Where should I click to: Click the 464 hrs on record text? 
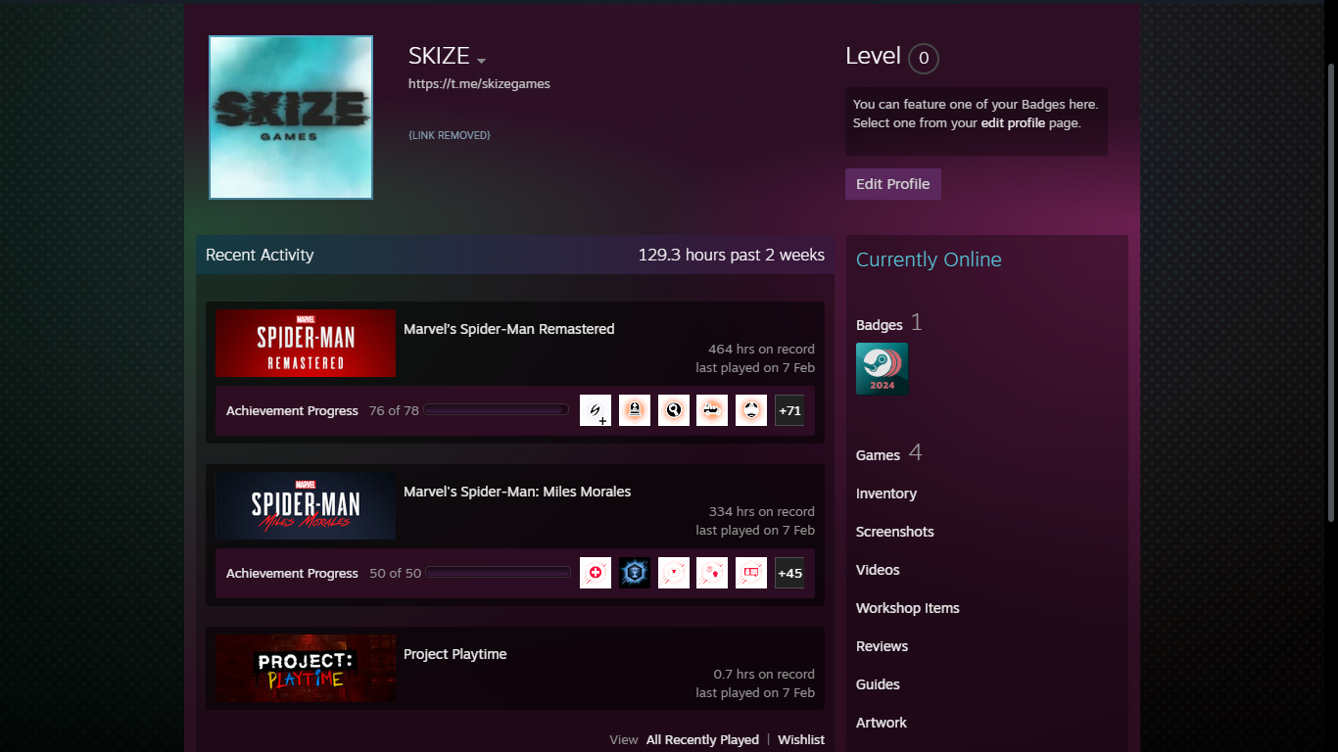(x=761, y=349)
